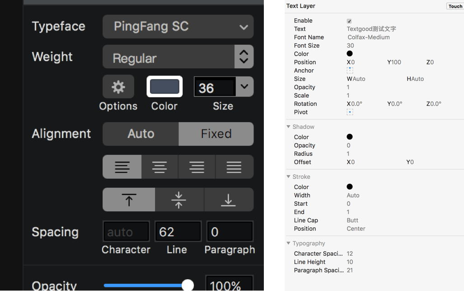The height and width of the screenshot is (291, 464).
Task: Switch alignment mode to Auto
Action: (x=141, y=134)
